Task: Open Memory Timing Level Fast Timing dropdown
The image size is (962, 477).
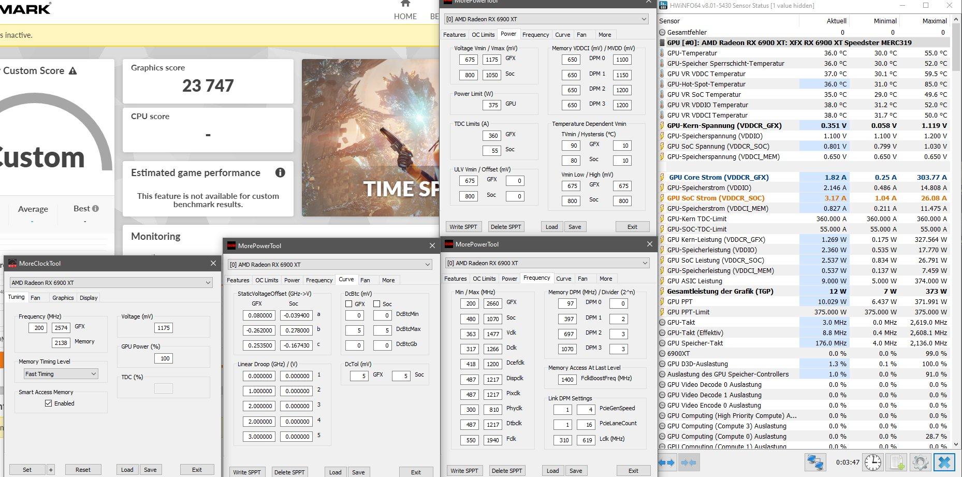Action: [x=61, y=374]
